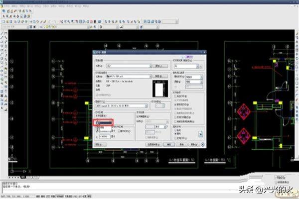Select the Line tool in the draw toolbar
299x199 pixels.
2,33
